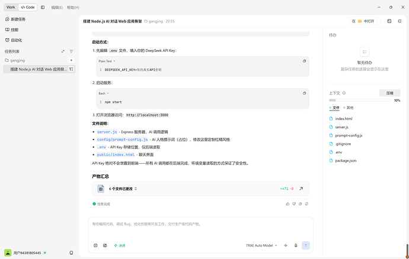Click the slash command icon in input box

(x=95, y=245)
